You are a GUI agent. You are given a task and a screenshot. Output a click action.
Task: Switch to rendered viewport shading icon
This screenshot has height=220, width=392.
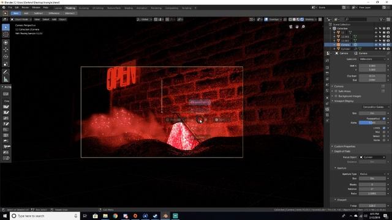click(302, 19)
